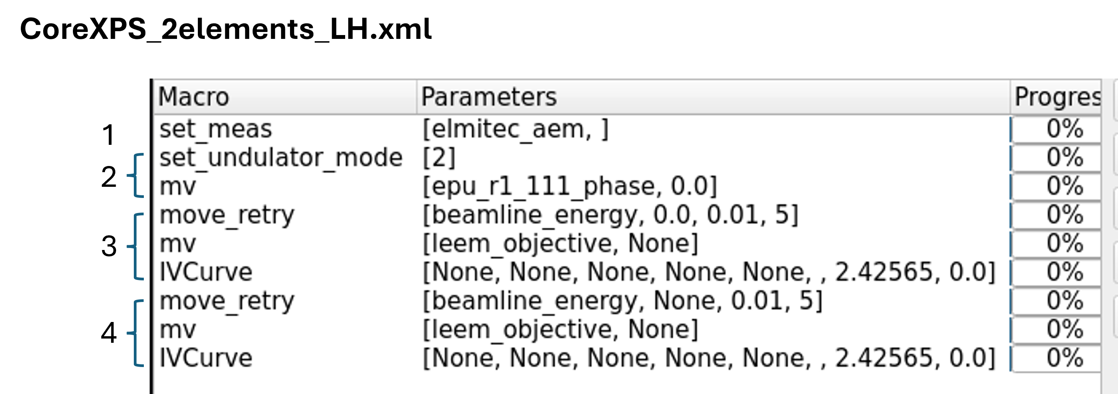Click the first [leem_objective, None] parameters cell

point(560,243)
